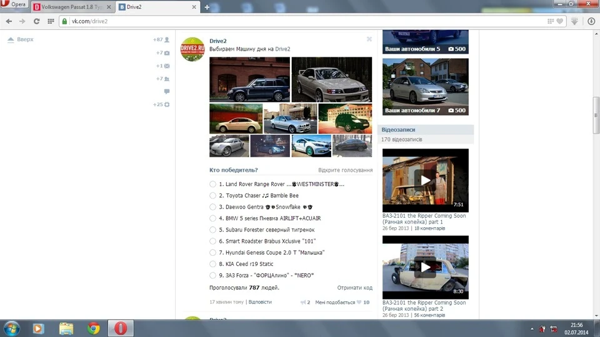Click the page vertical scrollbar thumb
Viewport: 600px width, 337px height.
[x=596, y=115]
